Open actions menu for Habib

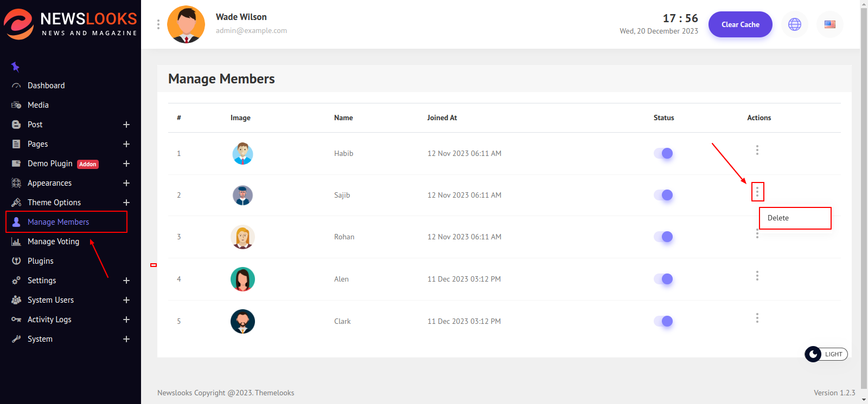757,150
